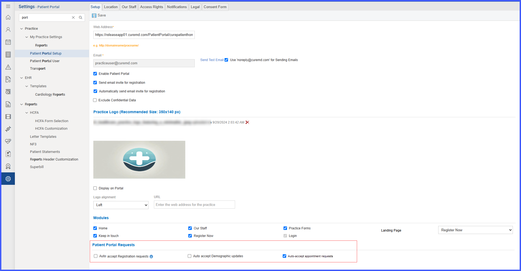This screenshot has height=271, width=521.
Task: Click the search magnifier icon
Action: [81, 18]
